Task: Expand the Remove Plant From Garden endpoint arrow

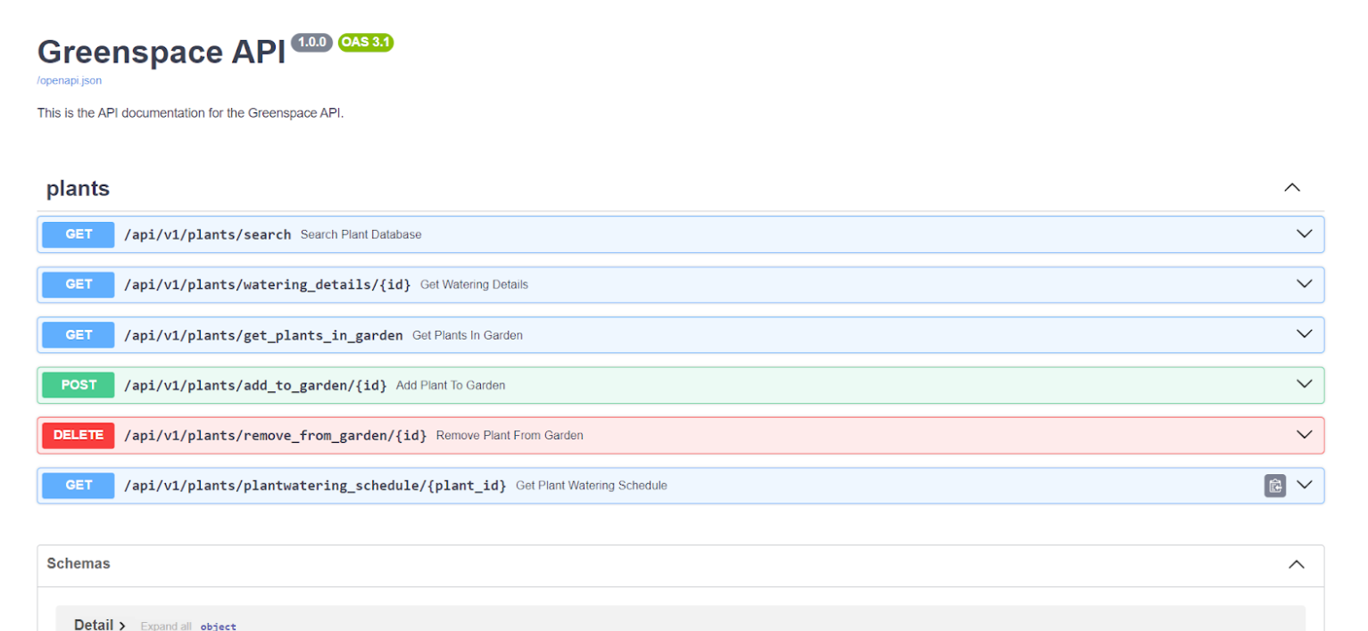Action: tap(1304, 435)
